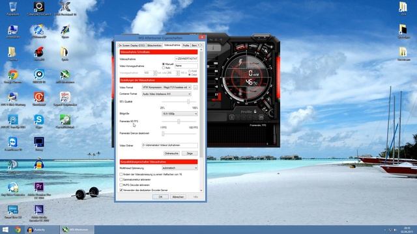Open the MSI Afterburner desktop shortcut
This screenshot has height=234, width=417.
(65, 77)
